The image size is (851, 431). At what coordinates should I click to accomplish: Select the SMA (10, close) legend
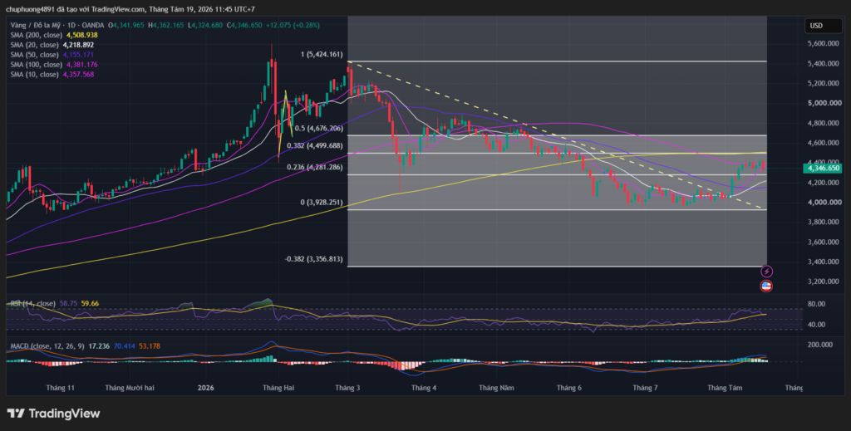click(x=34, y=74)
